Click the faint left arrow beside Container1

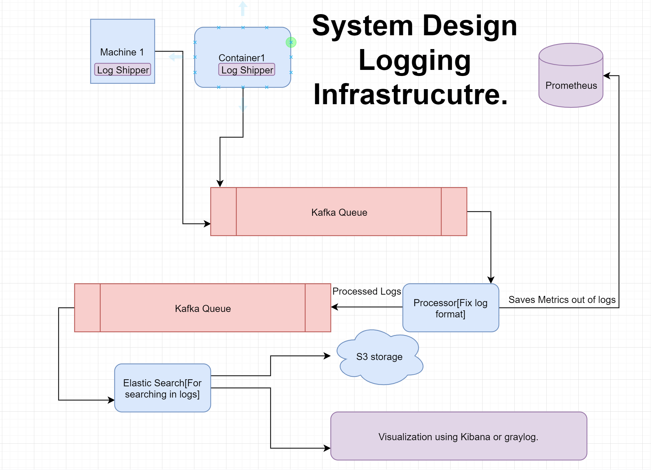pos(175,57)
